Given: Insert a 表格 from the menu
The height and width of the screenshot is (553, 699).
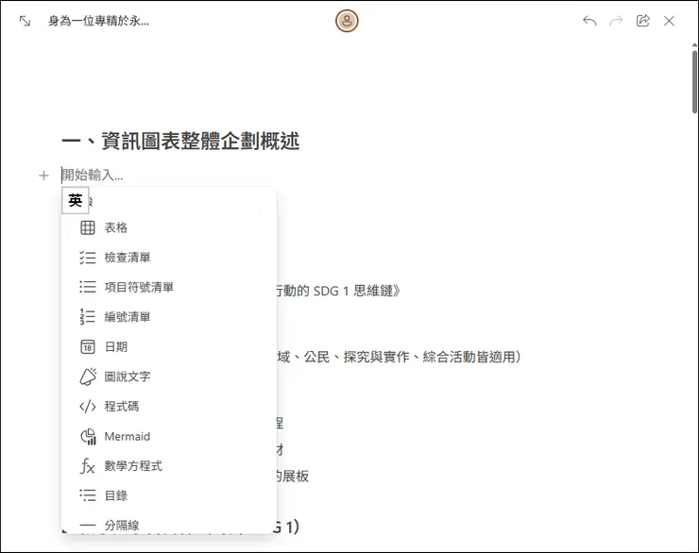Looking at the screenshot, I should 169,227.
